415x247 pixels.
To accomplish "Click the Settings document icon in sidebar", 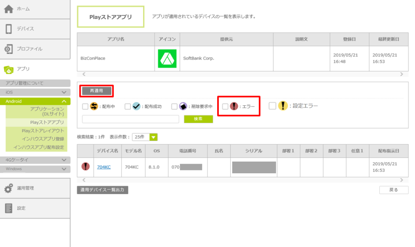I will tap(9, 208).
